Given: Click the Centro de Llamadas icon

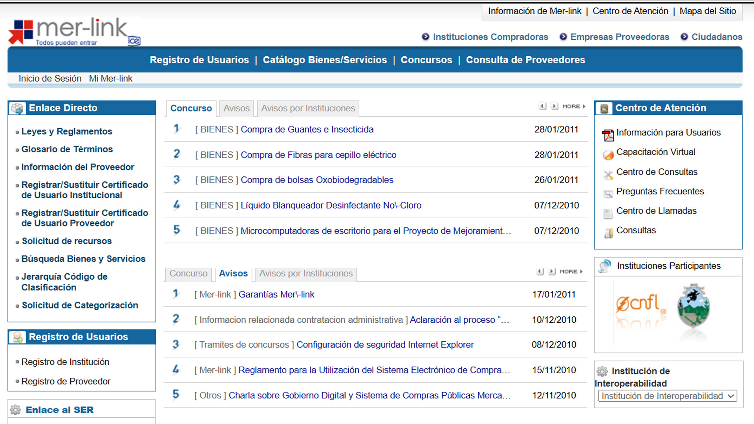Looking at the screenshot, I should pos(608,214).
